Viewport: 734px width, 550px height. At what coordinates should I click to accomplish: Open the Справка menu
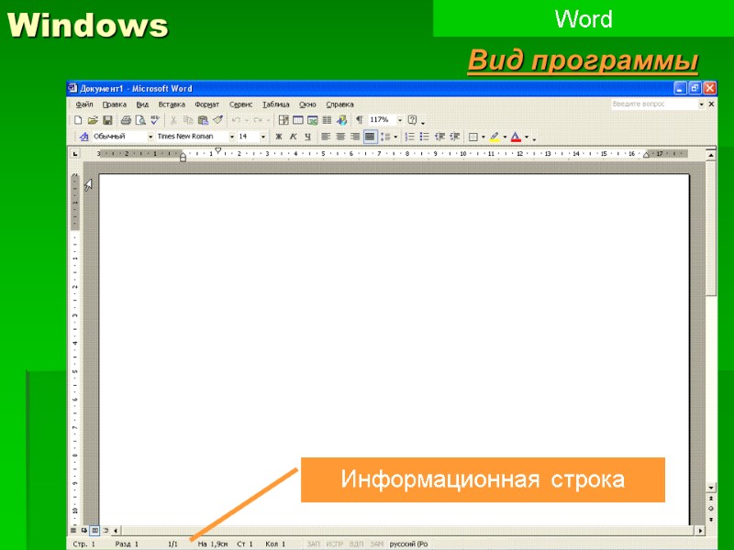click(339, 104)
